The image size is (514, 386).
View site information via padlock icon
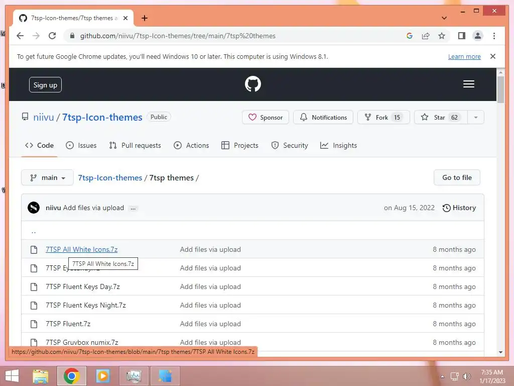(72, 36)
